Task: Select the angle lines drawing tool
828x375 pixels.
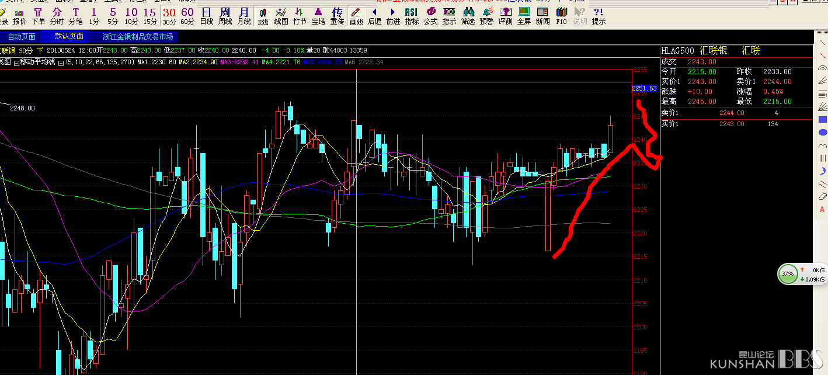Action: click(x=823, y=82)
